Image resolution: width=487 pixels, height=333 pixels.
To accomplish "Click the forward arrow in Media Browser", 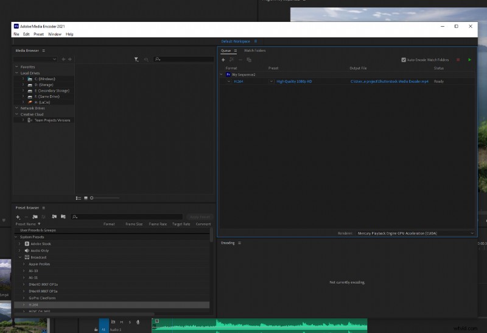I will coord(70,59).
